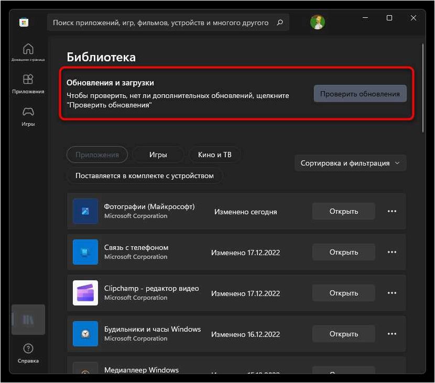Open more options for Фотографии (Майкрософт)
The width and height of the screenshot is (435, 383).
click(391, 211)
